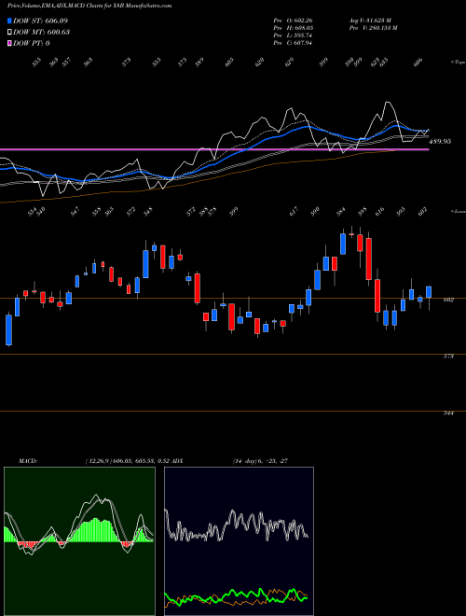Select the DOW MT: 600.63 label
466x616 pixels.
coord(42,32)
